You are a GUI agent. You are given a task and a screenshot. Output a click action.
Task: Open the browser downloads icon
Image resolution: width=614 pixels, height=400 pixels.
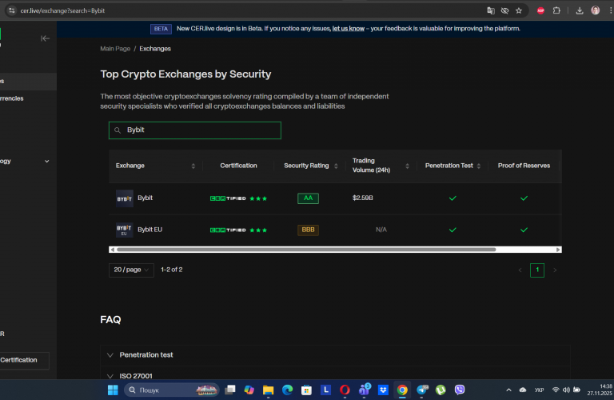(x=580, y=10)
